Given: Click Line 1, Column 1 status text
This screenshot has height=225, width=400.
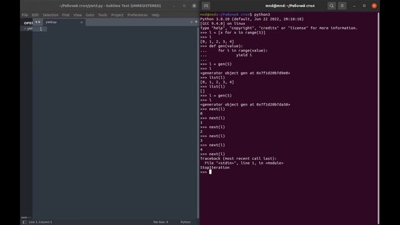Looking at the screenshot, I should pos(40,222).
